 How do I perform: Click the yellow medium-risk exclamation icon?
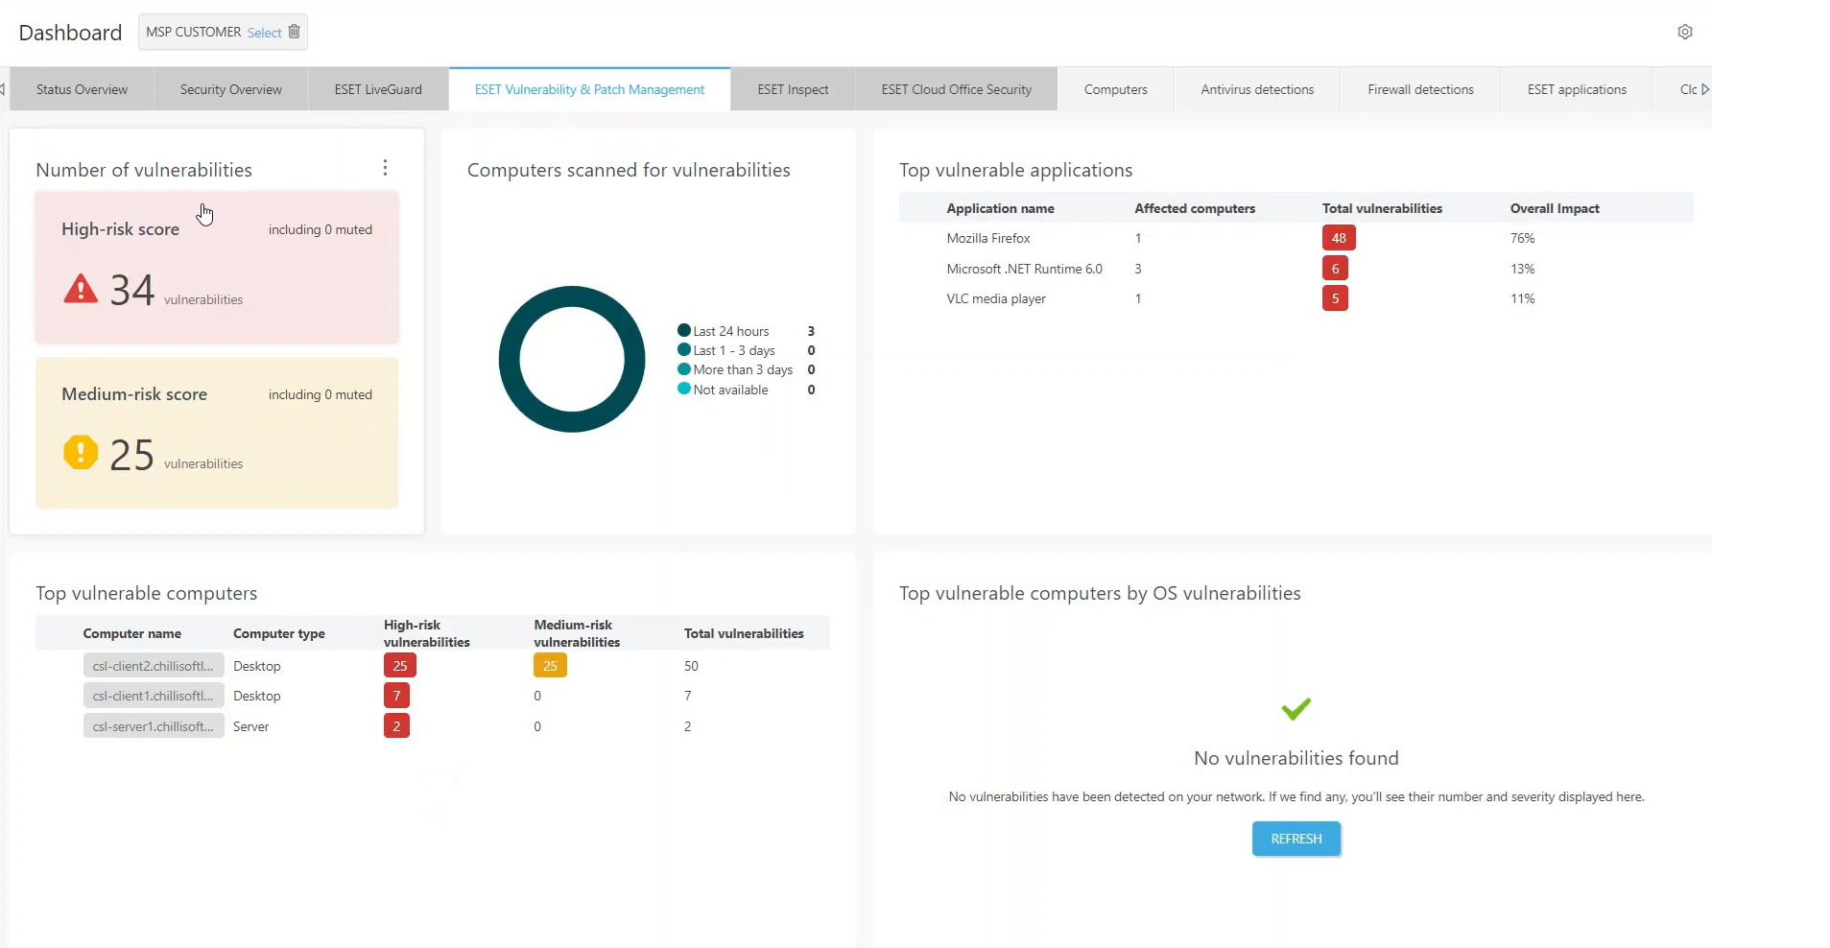[81, 452]
